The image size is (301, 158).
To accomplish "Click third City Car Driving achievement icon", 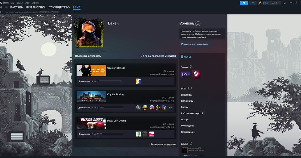I will tap(151, 108).
